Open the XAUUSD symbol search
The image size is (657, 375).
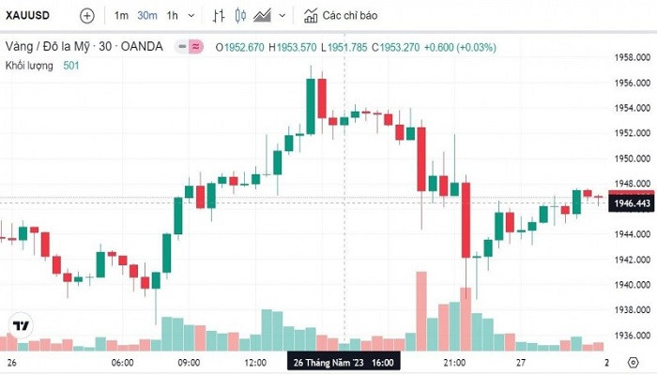click(27, 16)
